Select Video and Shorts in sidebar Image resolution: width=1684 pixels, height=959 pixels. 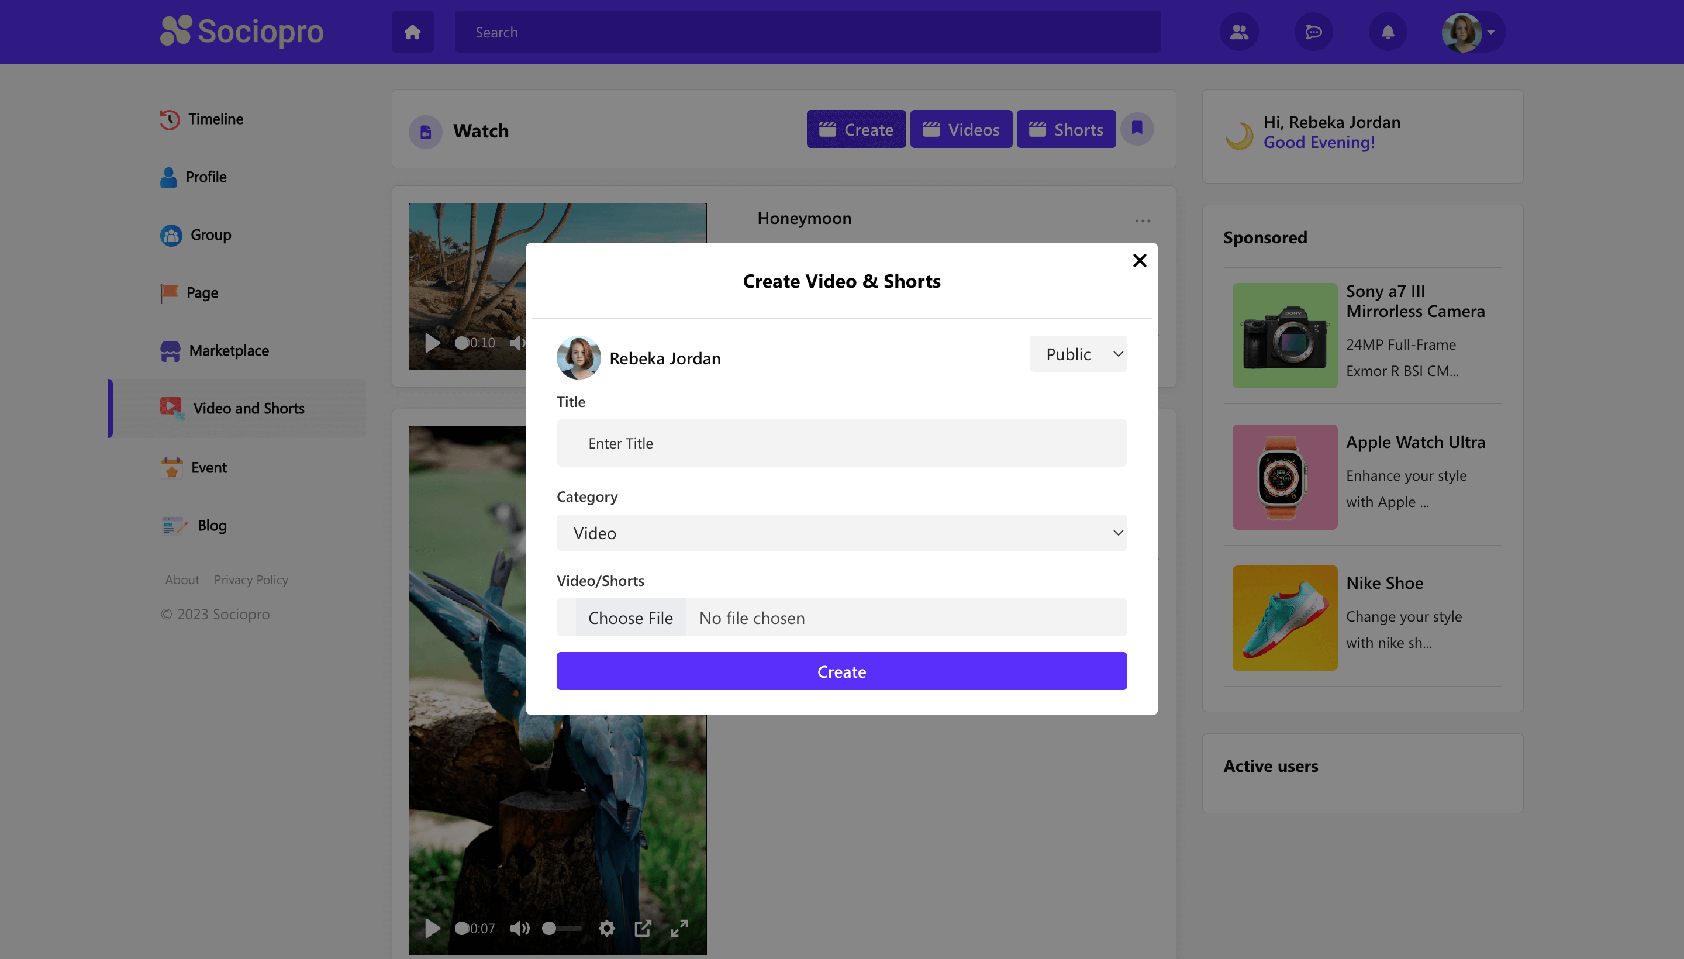pyautogui.click(x=249, y=408)
